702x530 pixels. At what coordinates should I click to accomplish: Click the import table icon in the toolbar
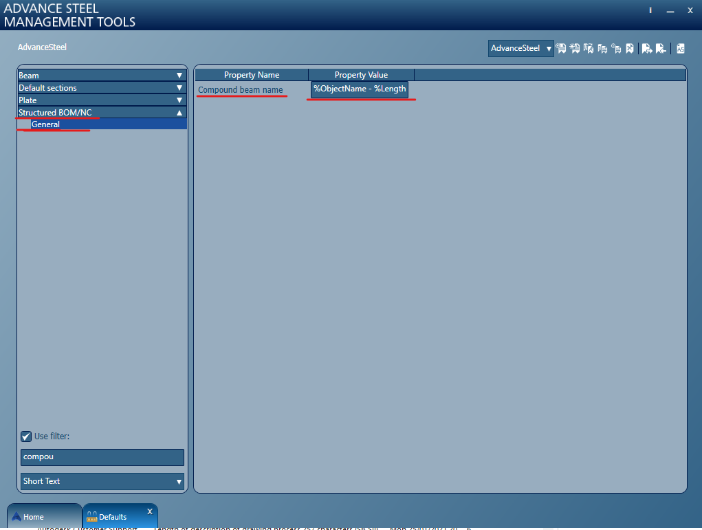tap(661, 48)
